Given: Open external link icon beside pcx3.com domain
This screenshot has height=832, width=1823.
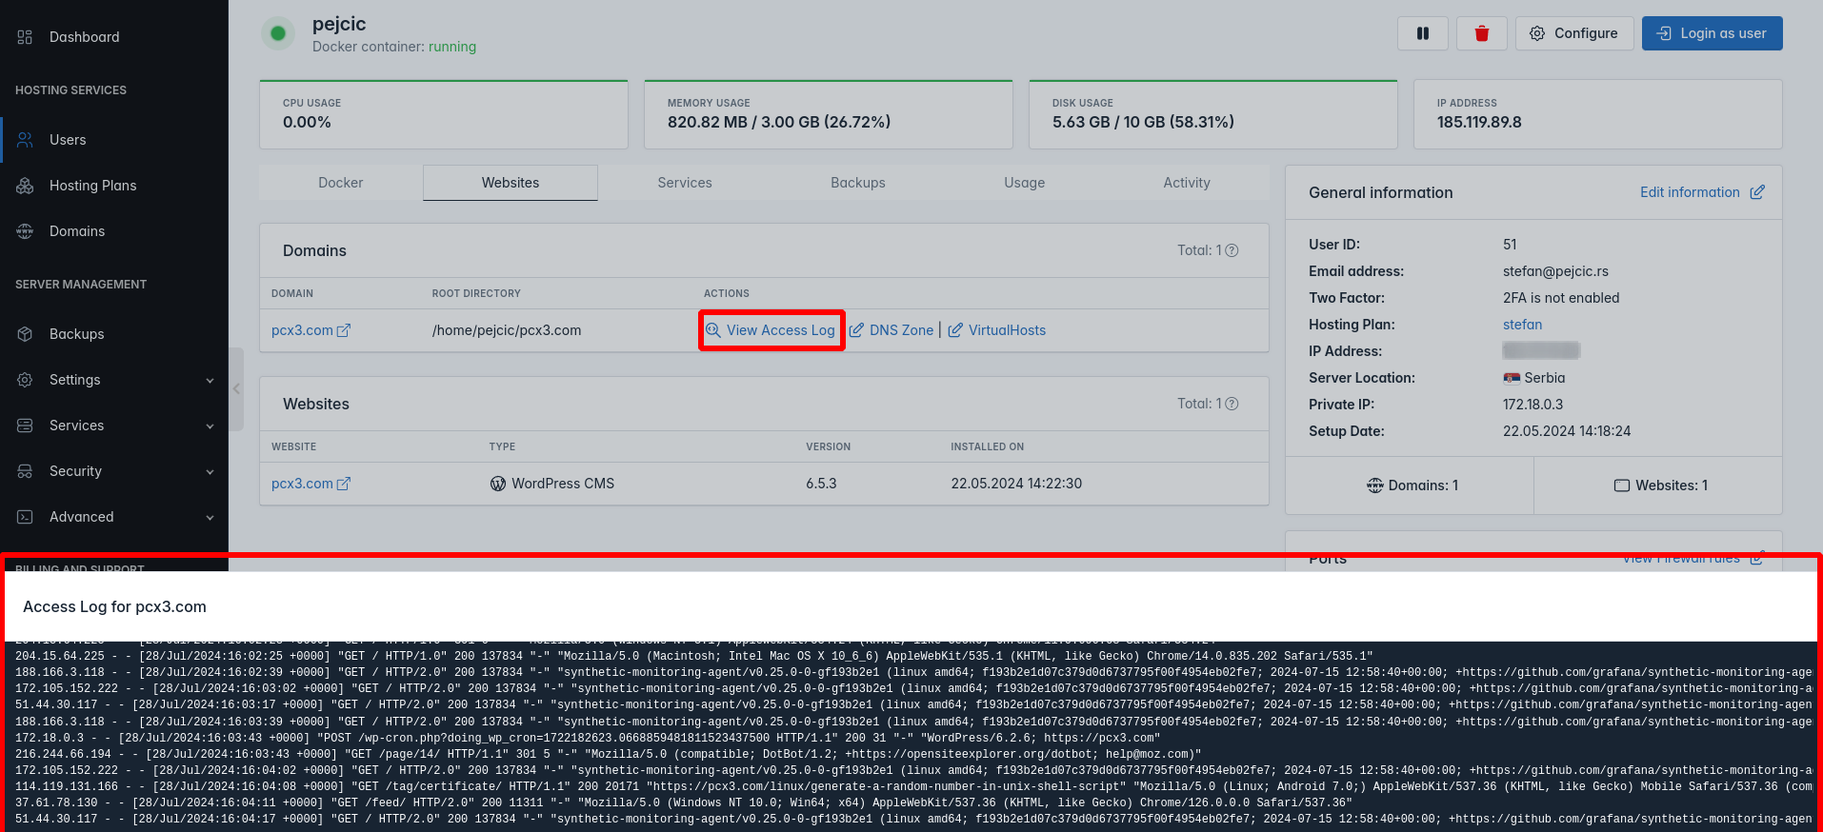Looking at the screenshot, I should tap(344, 330).
